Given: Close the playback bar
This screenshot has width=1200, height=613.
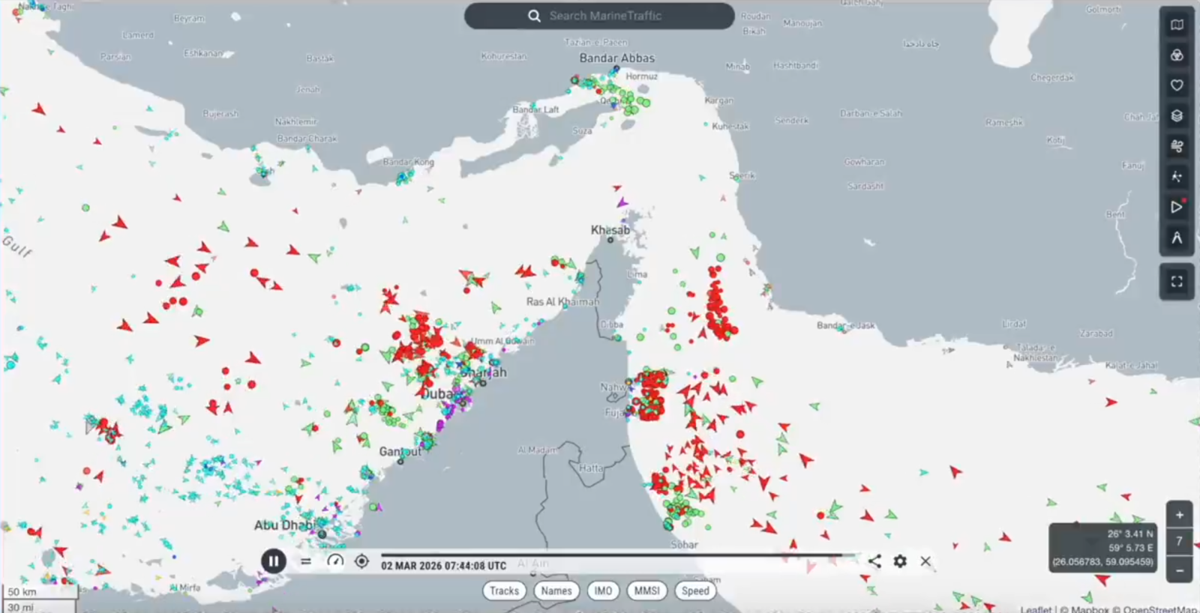Looking at the screenshot, I should 925,561.
